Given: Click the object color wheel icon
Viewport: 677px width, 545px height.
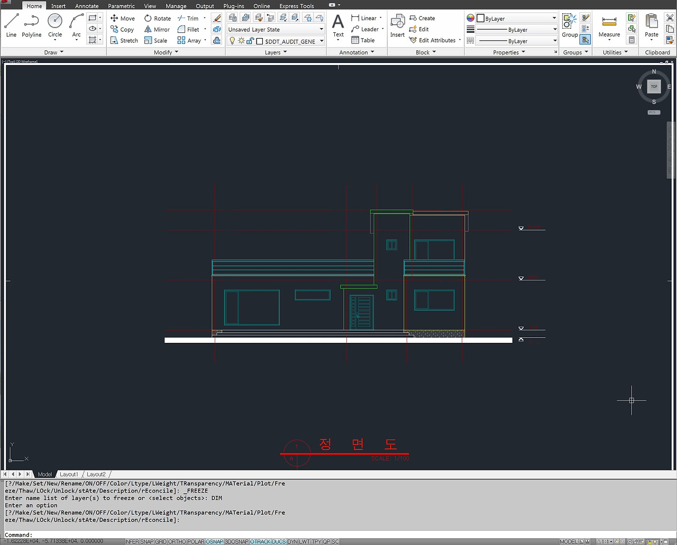Looking at the screenshot, I should pos(470,18).
